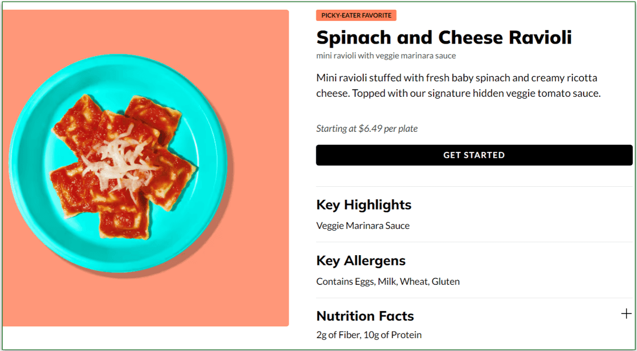
Task: Select the Veggie Marinara Sauce highlight
Action: tap(363, 226)
